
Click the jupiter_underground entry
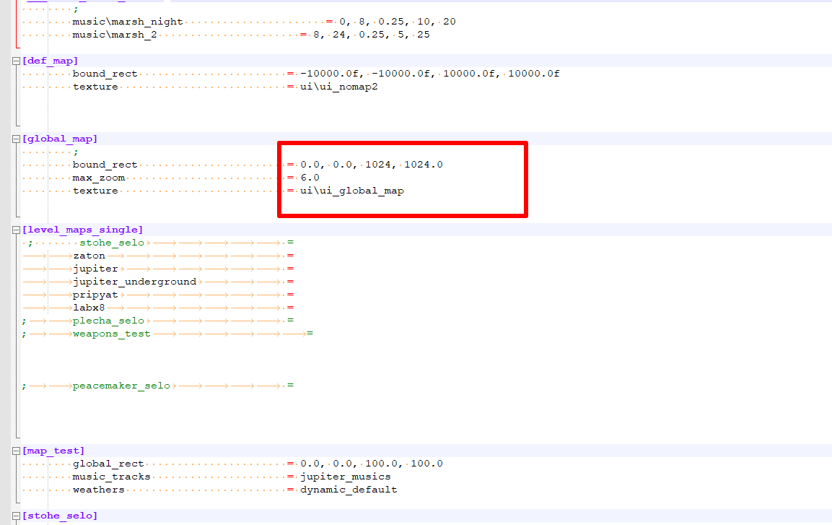coord(134,282)
